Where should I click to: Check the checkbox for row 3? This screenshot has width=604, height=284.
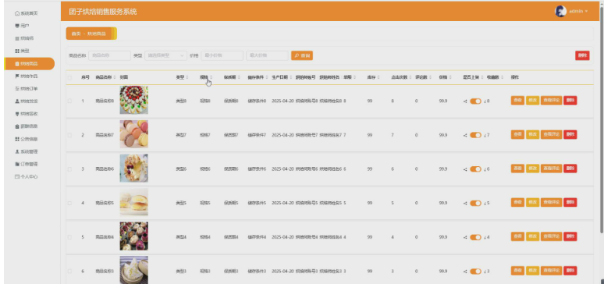pyautogui.click(x=69, y=169)
